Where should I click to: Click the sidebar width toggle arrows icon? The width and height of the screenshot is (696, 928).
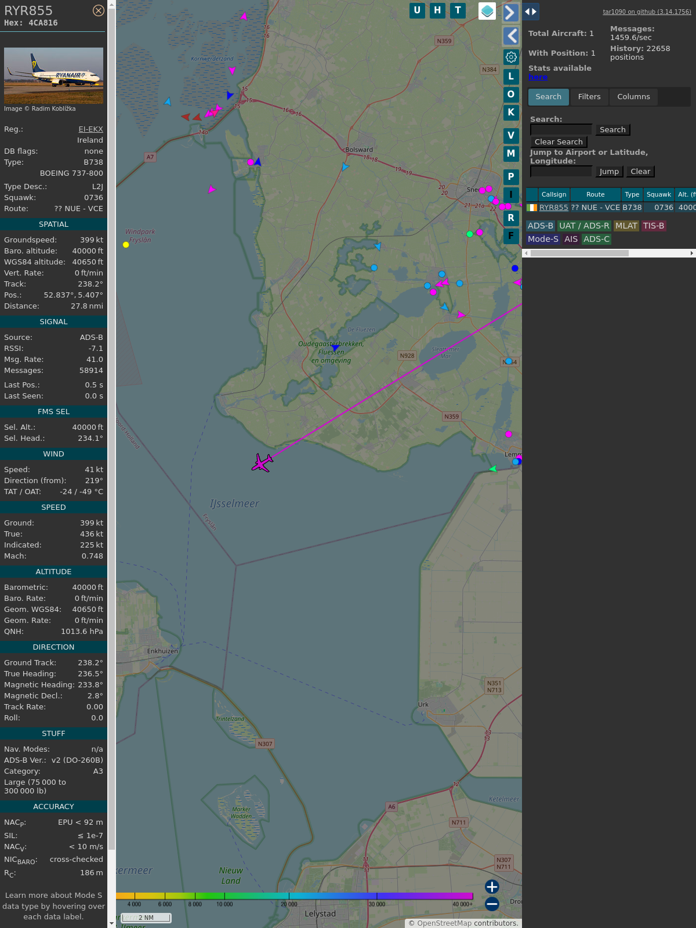[x=531, y=12]
